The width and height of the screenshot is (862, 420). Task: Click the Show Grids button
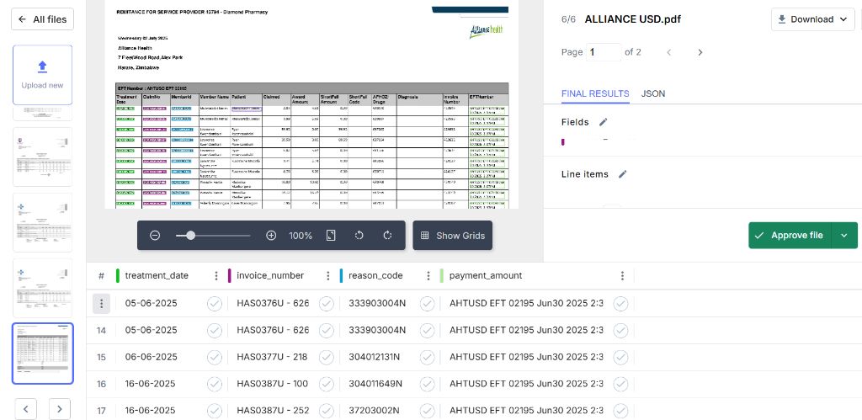[452, 236]
